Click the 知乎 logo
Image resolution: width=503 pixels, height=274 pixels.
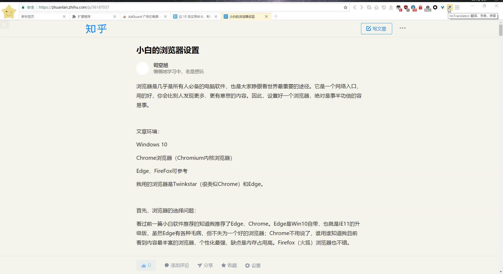coord(96,28)
